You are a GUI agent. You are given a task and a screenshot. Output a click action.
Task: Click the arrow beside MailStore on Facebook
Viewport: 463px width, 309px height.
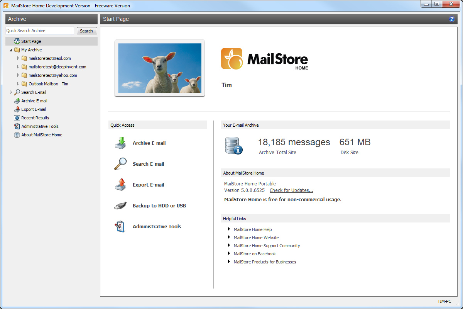click(x=230, y=253)
